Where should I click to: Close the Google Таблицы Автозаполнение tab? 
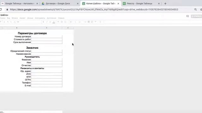(37, 3)
